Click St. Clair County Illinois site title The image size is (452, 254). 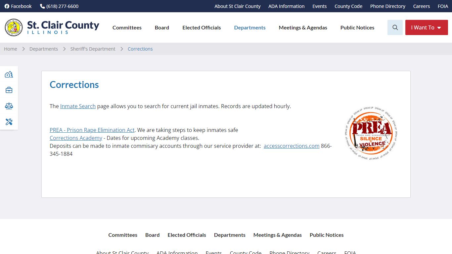[x=63, y=27]
